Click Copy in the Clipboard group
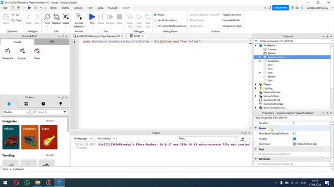 (16, 20)
